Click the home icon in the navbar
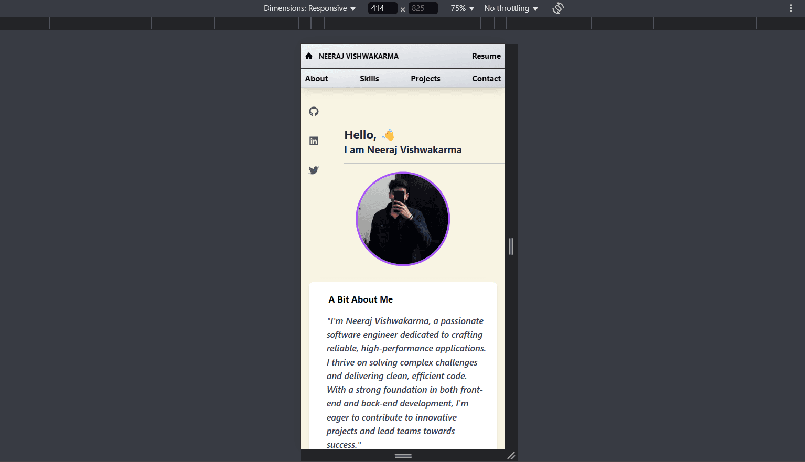 [309, 56]
